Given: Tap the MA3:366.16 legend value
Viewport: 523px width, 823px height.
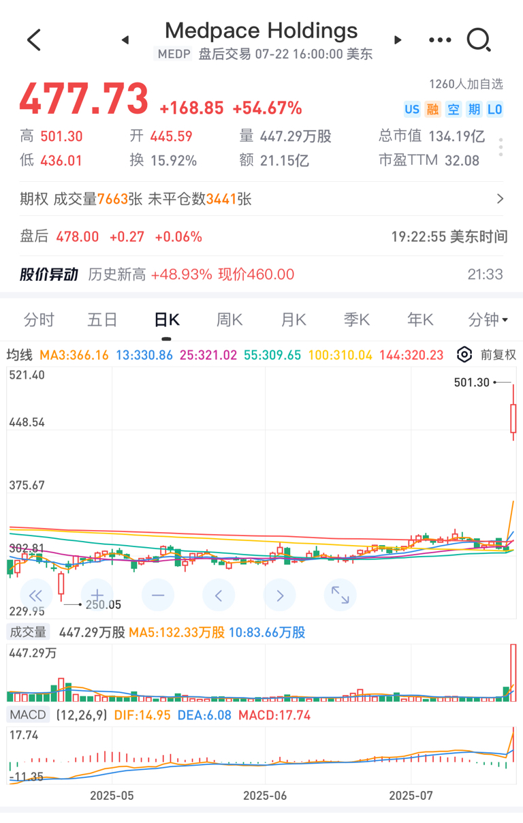Looking at the screenshot, I should (74, 355).
